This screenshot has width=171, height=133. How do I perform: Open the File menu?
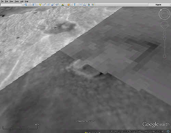coord(2,1)
